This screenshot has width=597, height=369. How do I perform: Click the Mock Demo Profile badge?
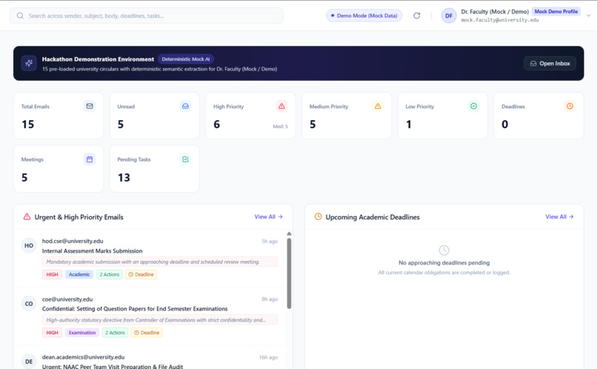tap(556, 11)
